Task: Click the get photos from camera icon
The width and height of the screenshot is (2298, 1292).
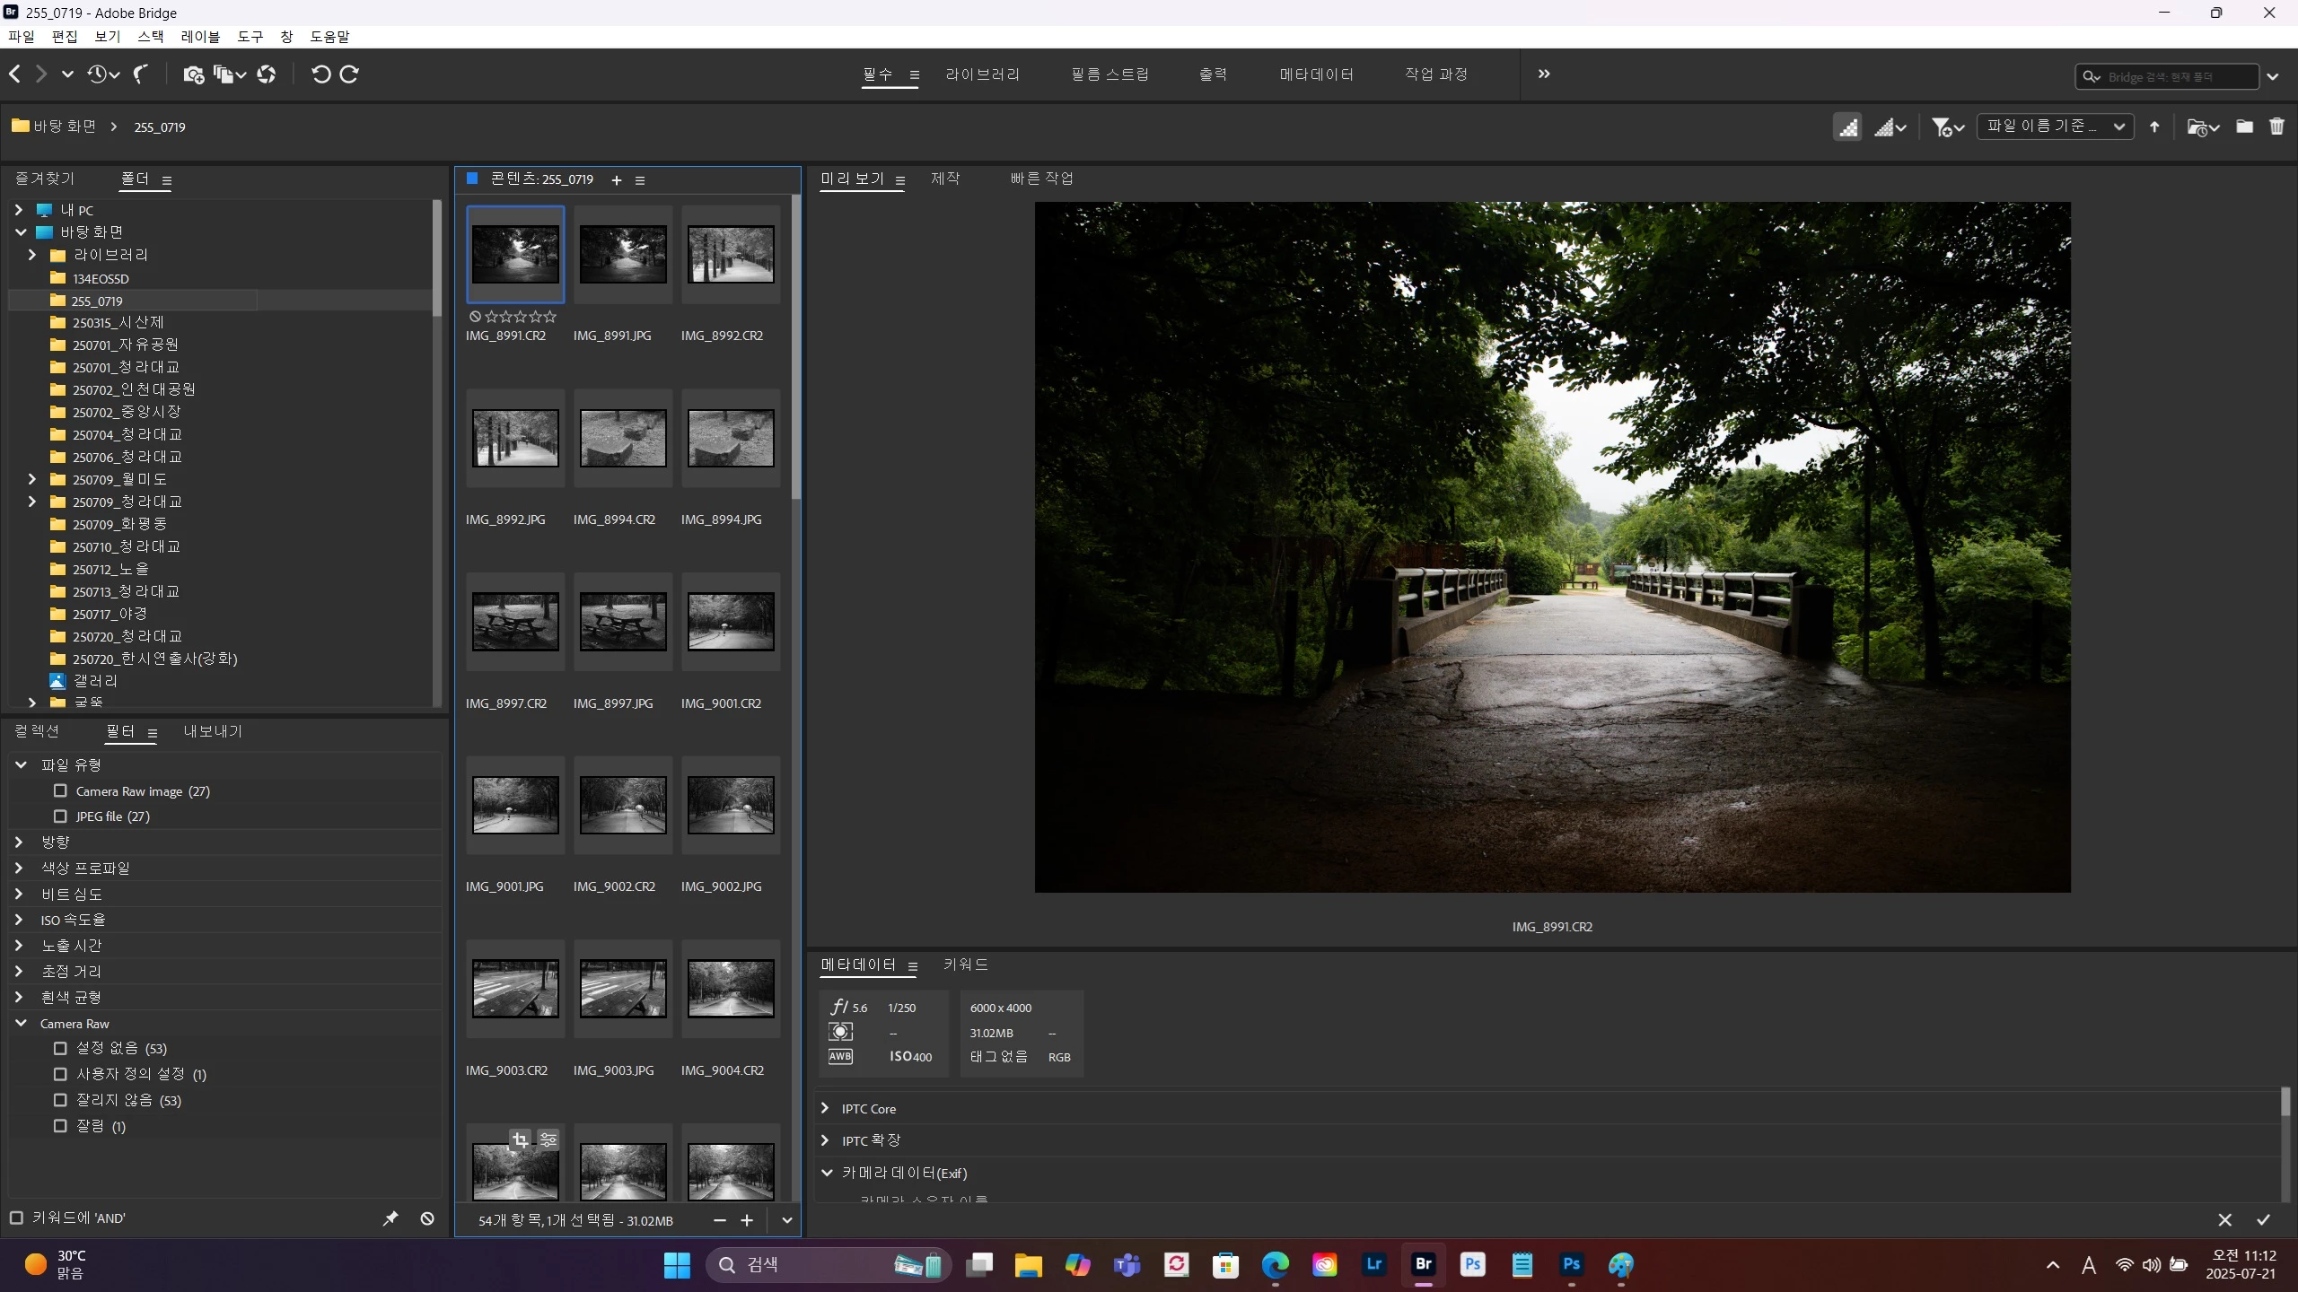Action: (x=193, y=74)
